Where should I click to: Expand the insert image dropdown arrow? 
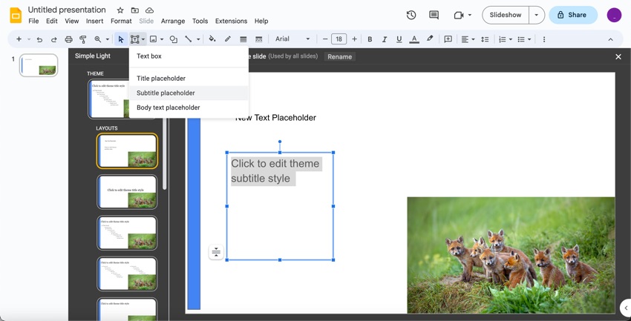coord(162,39)
